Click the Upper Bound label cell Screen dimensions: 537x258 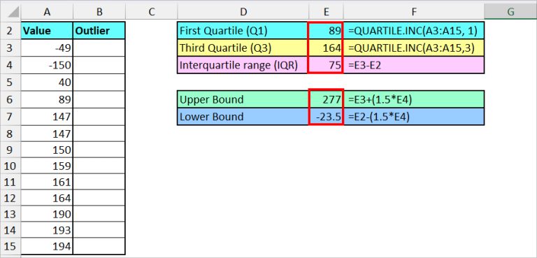click(x=243, y=99)
